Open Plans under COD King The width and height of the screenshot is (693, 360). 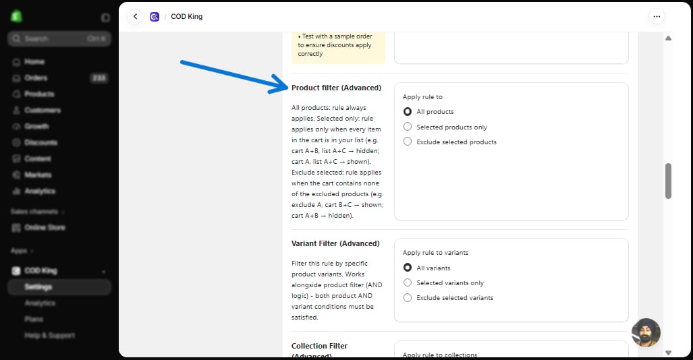(34, 320)
